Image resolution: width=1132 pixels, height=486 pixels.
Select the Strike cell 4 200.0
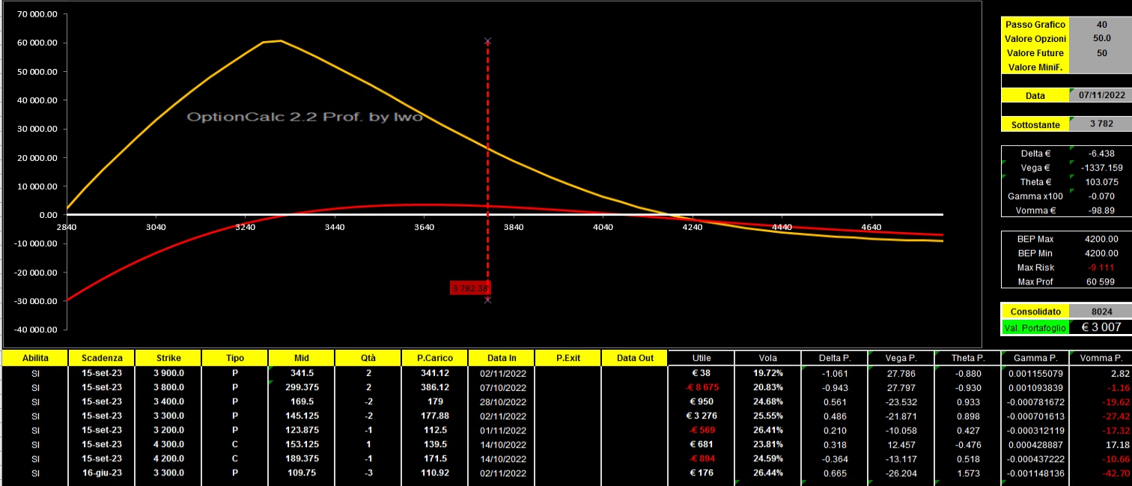point(168,458)
